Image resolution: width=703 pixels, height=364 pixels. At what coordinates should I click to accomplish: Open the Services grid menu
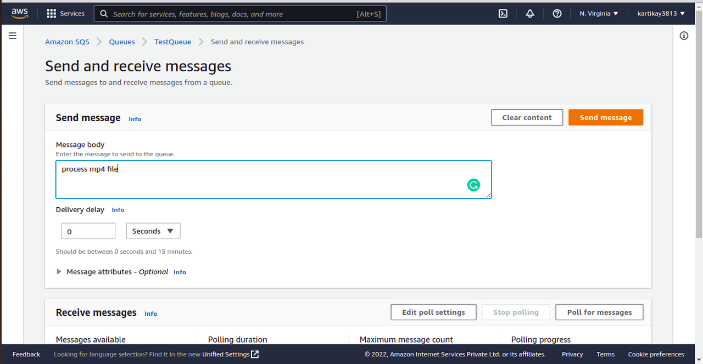(x=66, y=14)
